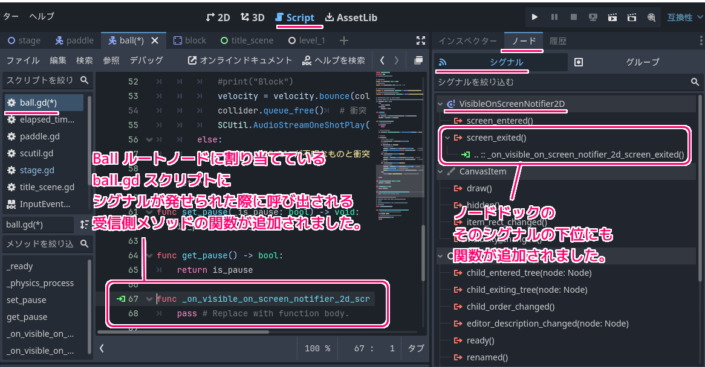
Task: Open the ヘルプ menu
Action: tap(41, 16)
